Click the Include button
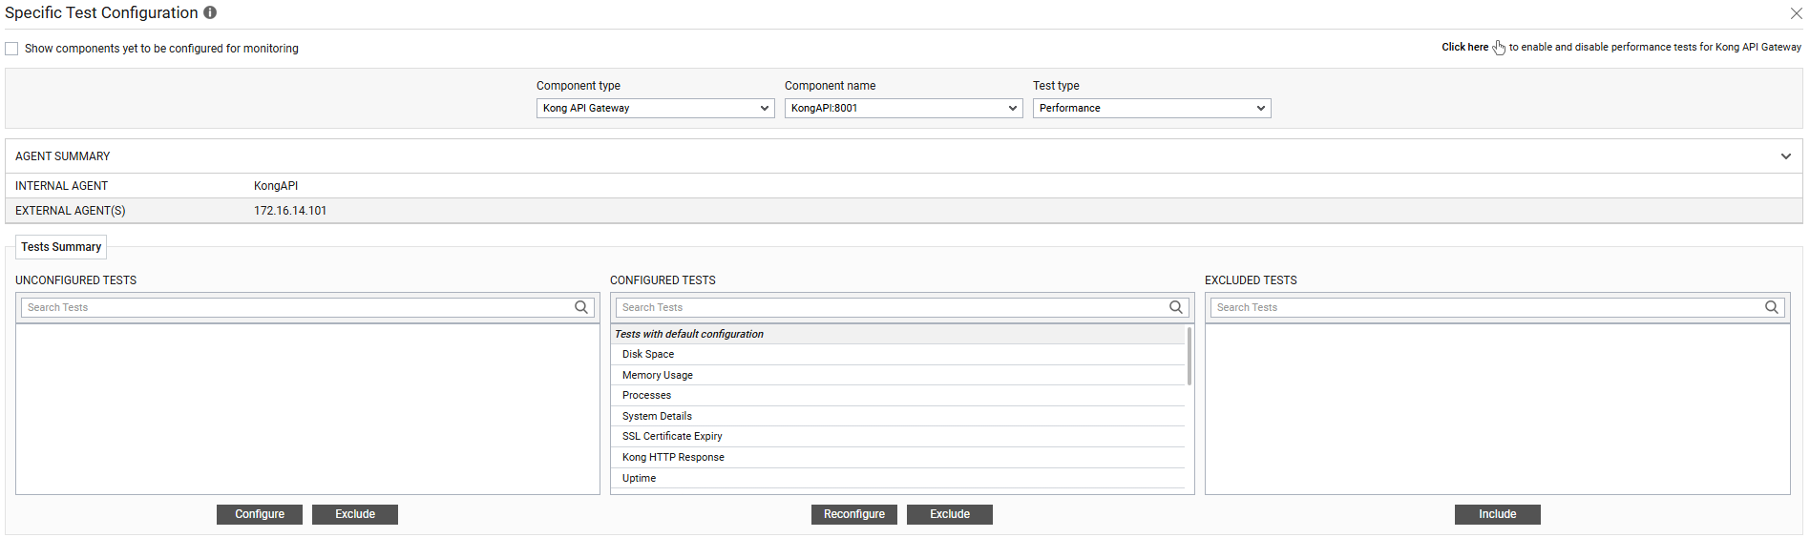 [x=1497, y=514]
